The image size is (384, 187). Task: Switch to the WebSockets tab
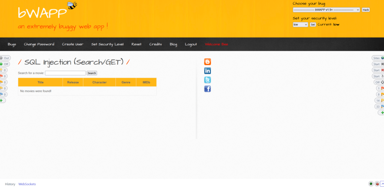point(27,184)
